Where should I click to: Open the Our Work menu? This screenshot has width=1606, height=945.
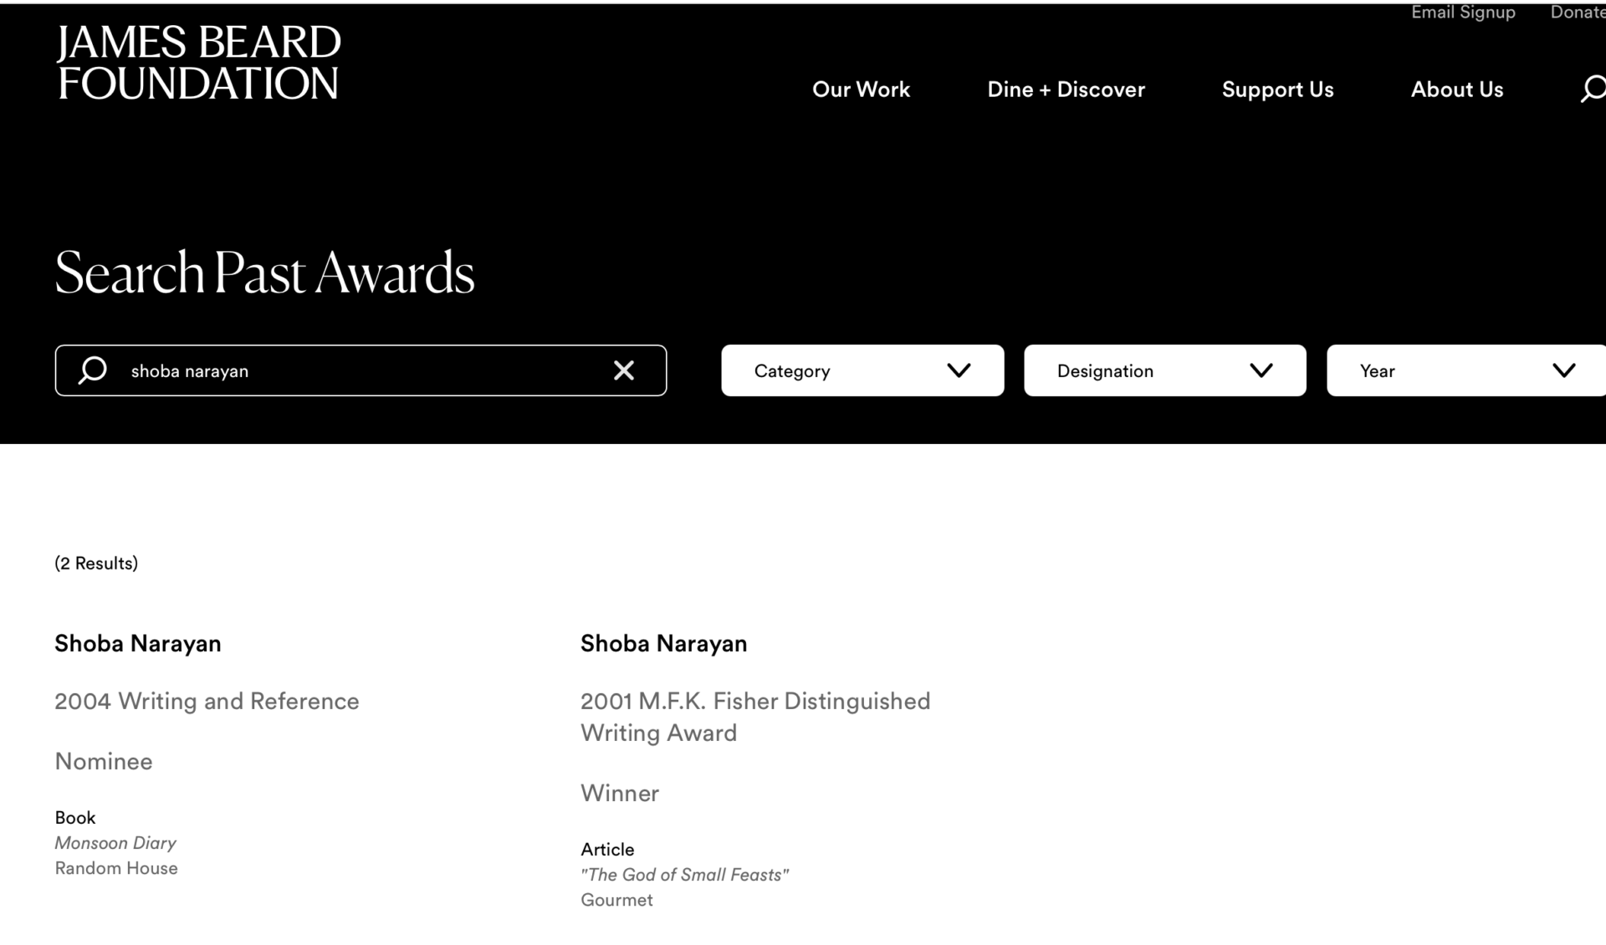click(861, 89)
